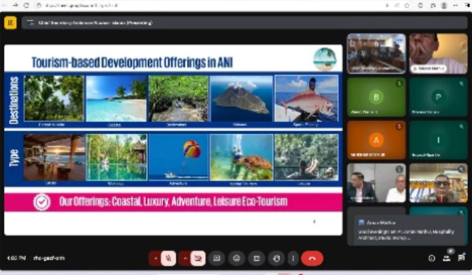
Task: Open the meeting details info icon
Action: pos(431,258)
